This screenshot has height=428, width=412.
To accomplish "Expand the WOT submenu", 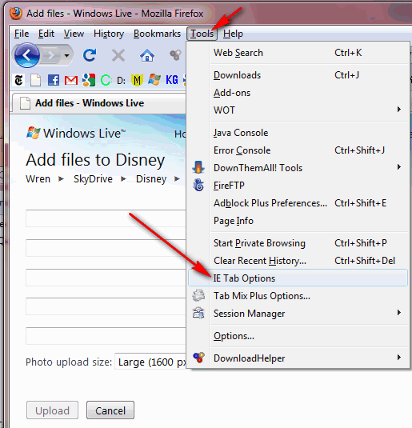I will 298,110.
